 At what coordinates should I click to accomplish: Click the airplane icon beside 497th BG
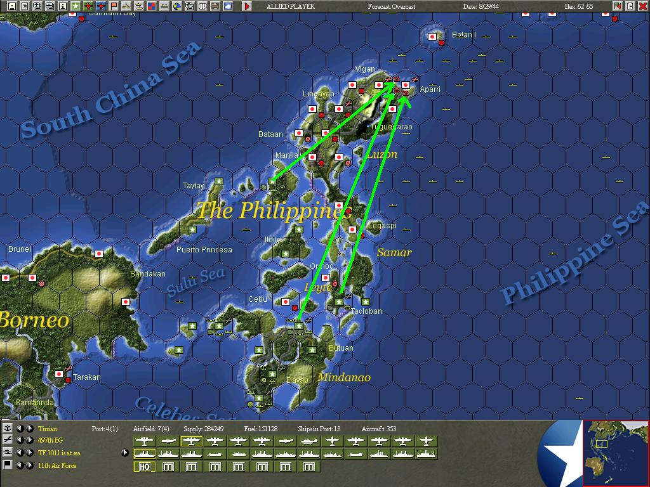point(7,440)
